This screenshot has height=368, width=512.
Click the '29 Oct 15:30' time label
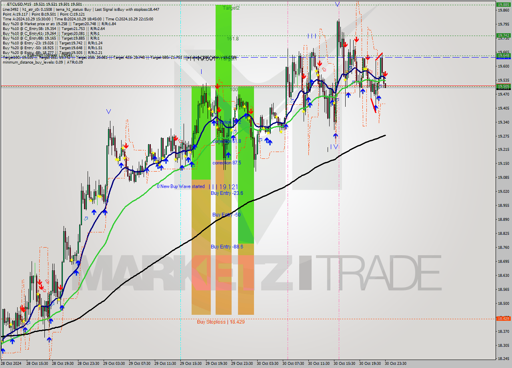coord(191,364)
